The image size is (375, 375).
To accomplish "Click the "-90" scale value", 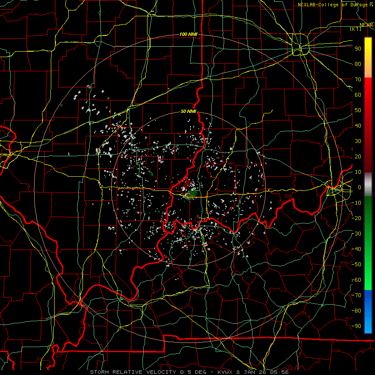I will [357, 326].
